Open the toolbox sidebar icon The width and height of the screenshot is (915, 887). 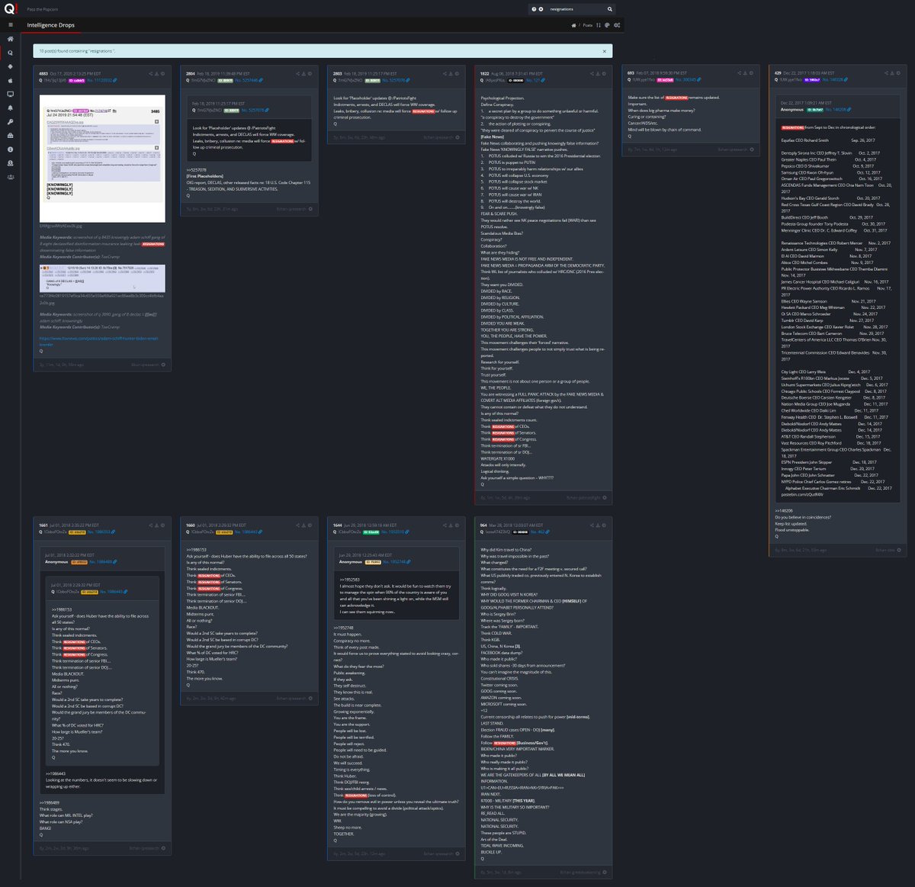pyautogui.click(x=10, y=135)
